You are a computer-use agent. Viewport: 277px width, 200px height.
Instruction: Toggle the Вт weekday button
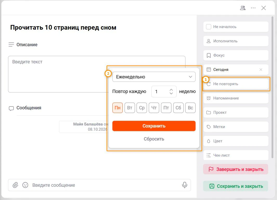[x=130, y=108]
